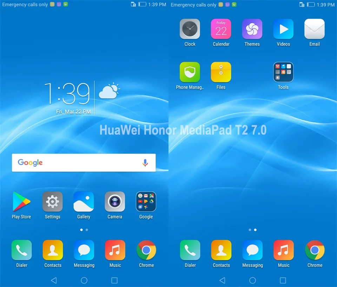This screenshot has height=287, width=337.
Task: Open Videos app on right screen
Action: (283, 29)
